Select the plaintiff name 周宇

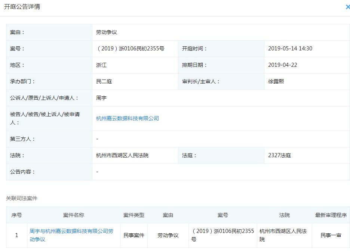coord(100,98)
